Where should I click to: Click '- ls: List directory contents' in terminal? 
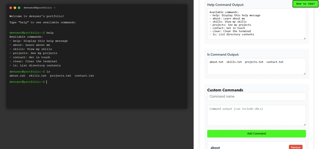click(35, 66)
